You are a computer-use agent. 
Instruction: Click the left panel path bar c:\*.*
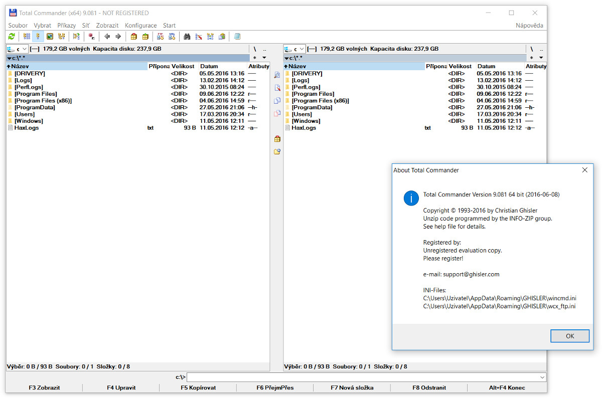tap(127, 58)
